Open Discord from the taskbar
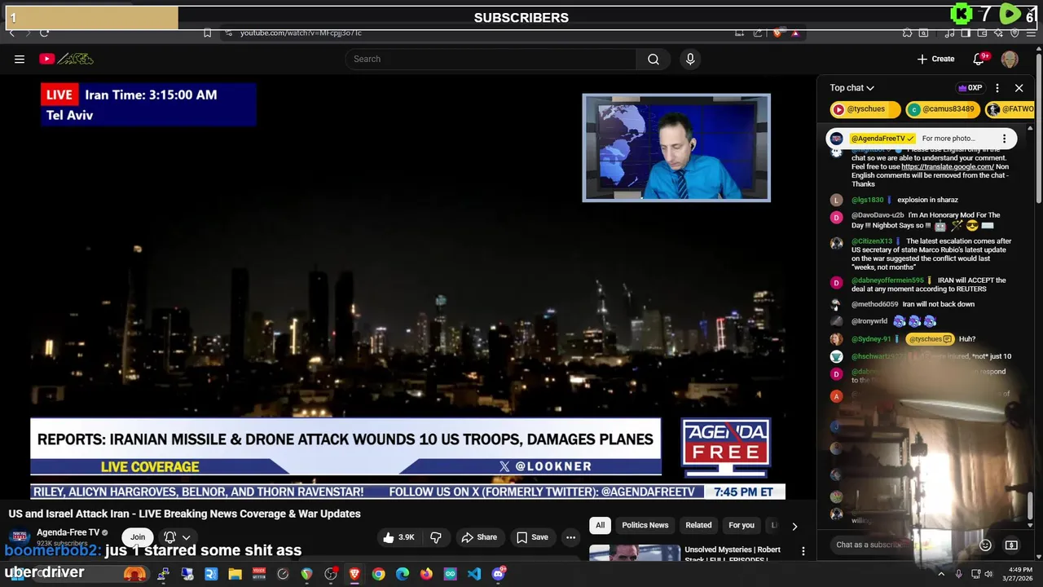The height and width of the screenshot is (587, 1043). 498,574
